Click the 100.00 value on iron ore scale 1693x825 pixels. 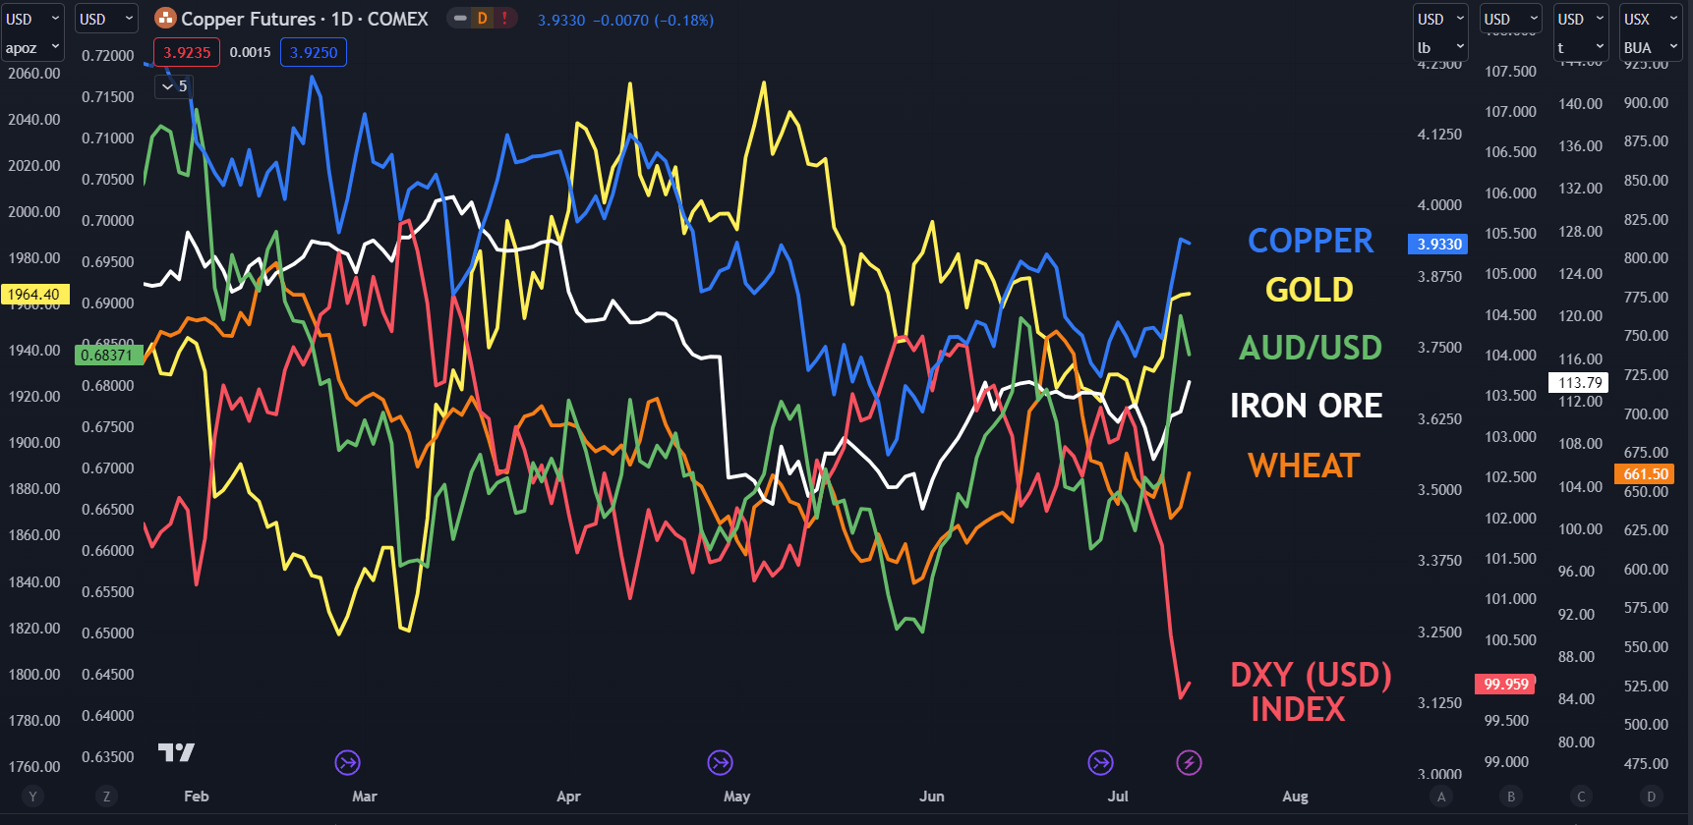pyautogui.click(x=1580, y=529)
